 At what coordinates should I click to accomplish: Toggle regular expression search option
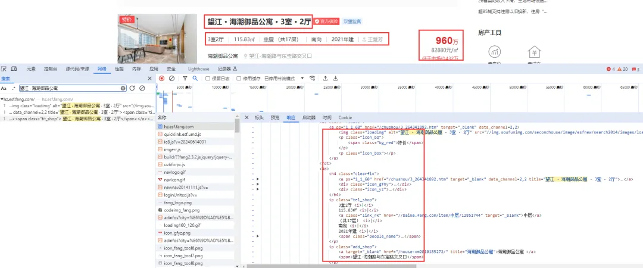coord(14,88)
